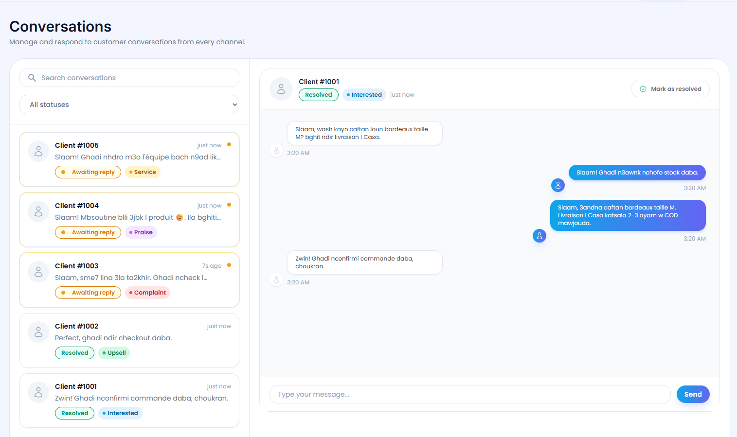Click Client #1001's avatar in the chat header
Image resolution: width=737 pixels, height=437 pixels.
281,88
